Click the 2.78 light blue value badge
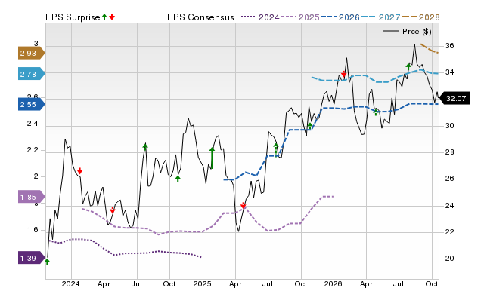484x288 pixels. 32,74
